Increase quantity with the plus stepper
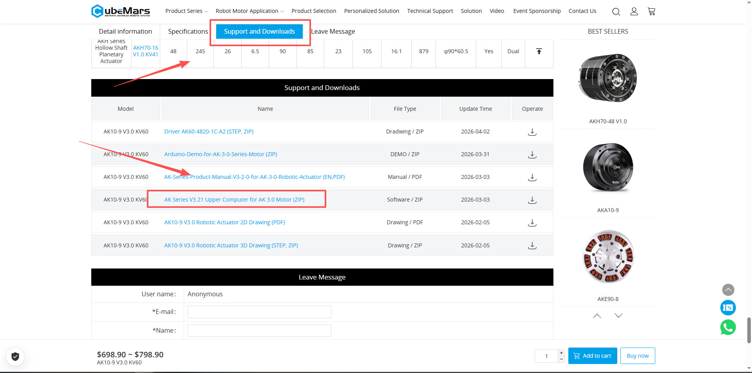The image size is (752, 373). pyautogui.click(x=561, y=353)
